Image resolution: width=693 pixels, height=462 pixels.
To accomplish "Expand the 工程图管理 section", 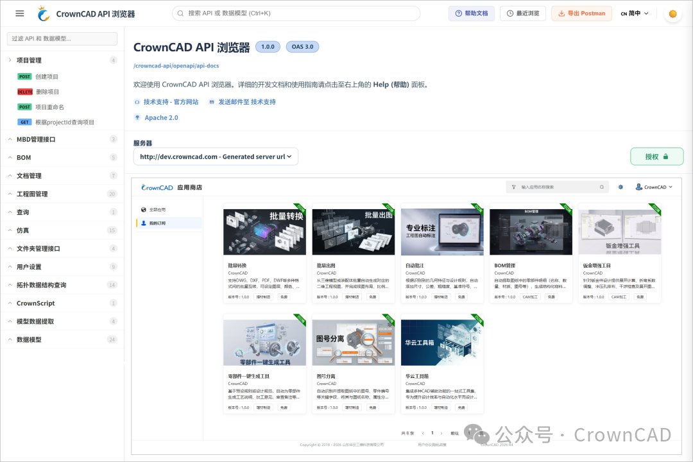I will [x=62, y=194].
